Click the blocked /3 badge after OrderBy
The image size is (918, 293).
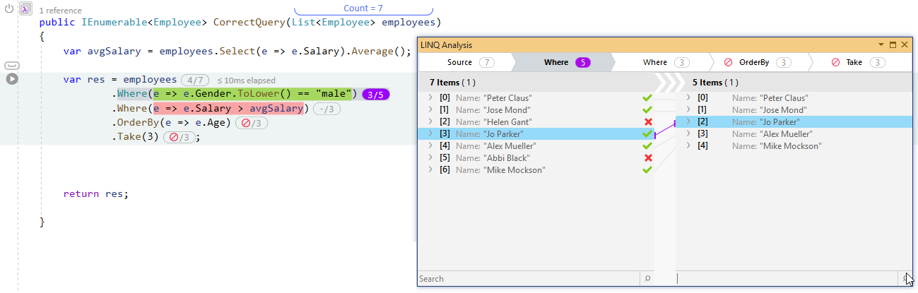252,123
